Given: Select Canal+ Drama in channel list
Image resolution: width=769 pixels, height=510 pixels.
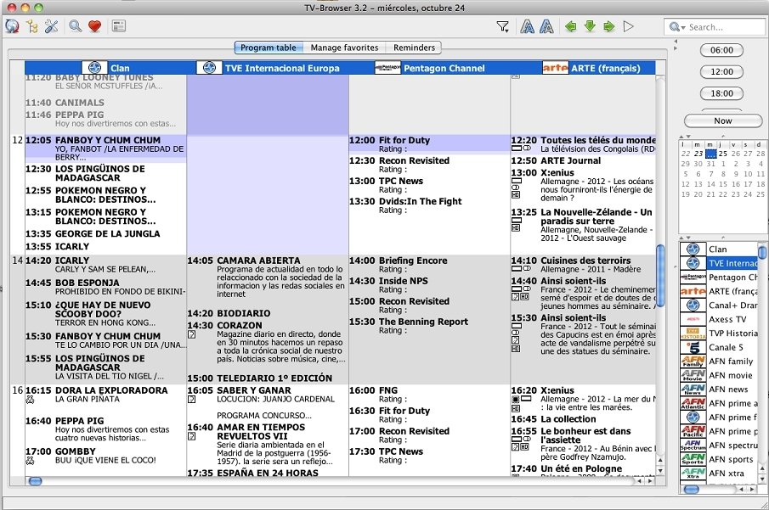Looking at the screenshot, I should pyautogui.click(x=719, y=305).
